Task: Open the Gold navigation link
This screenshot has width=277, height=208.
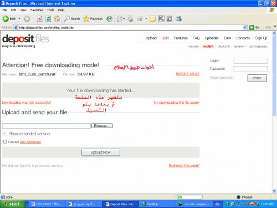Action: pyautogui.click(x=165, y=38)
